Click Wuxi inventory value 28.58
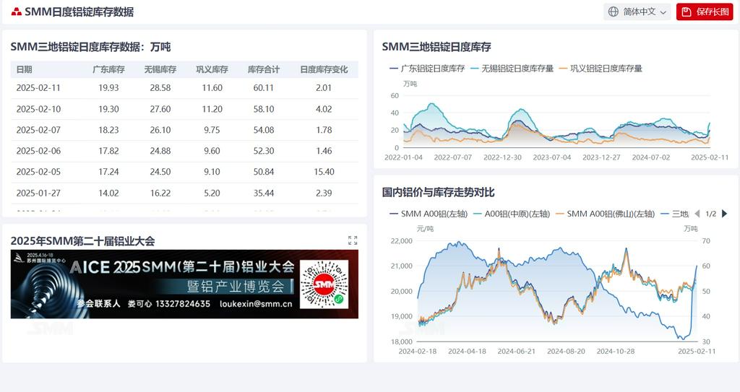 point(160,88)
